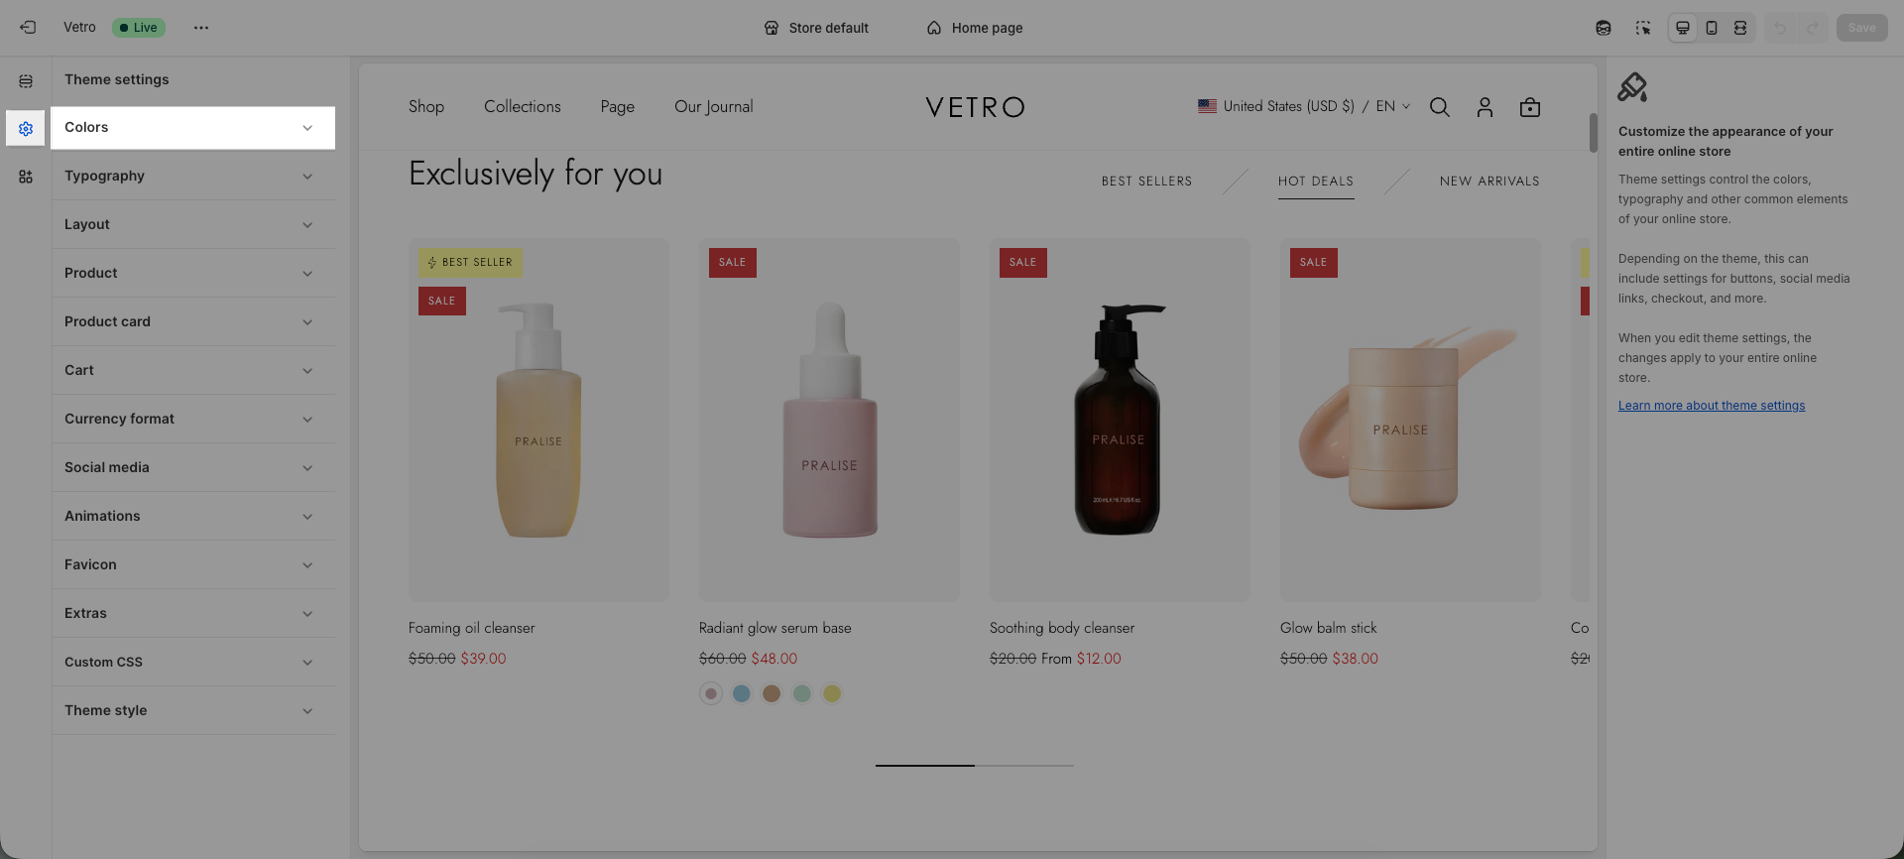The image size is (1904, 859).
Task: Toggle the inspector selection tool icon
Action: 1643,28
